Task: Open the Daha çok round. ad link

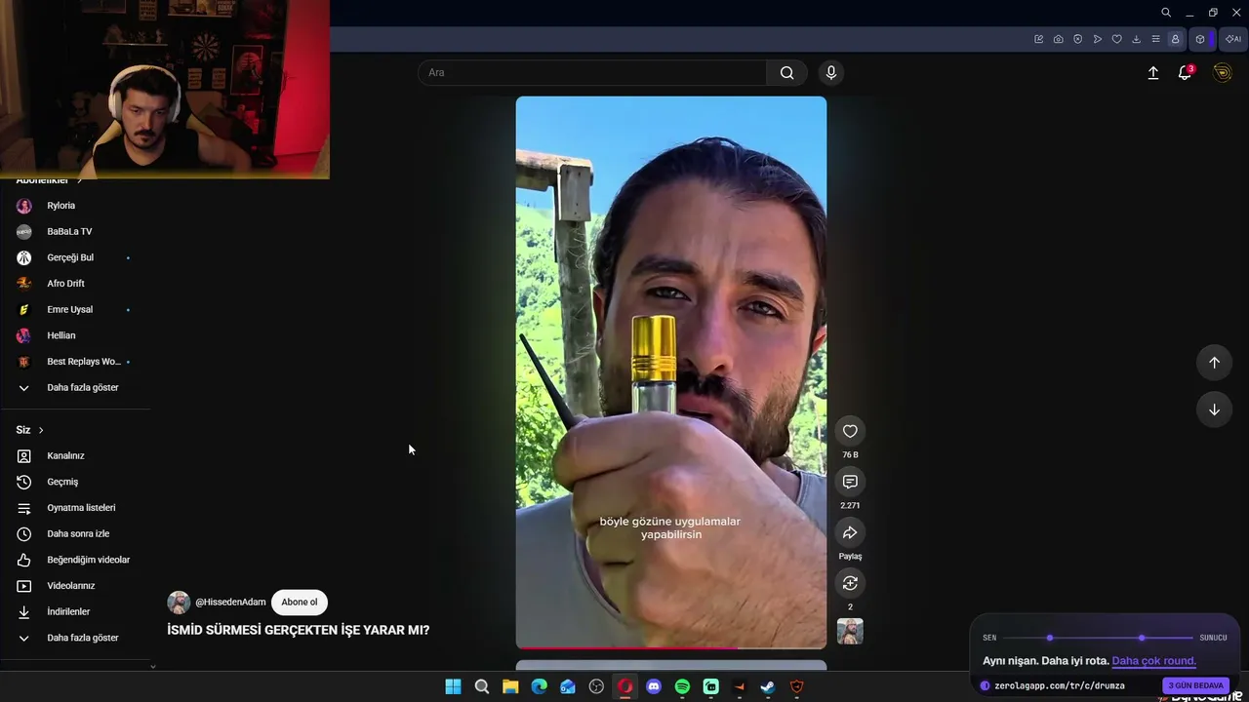Action: [1153, 661]
